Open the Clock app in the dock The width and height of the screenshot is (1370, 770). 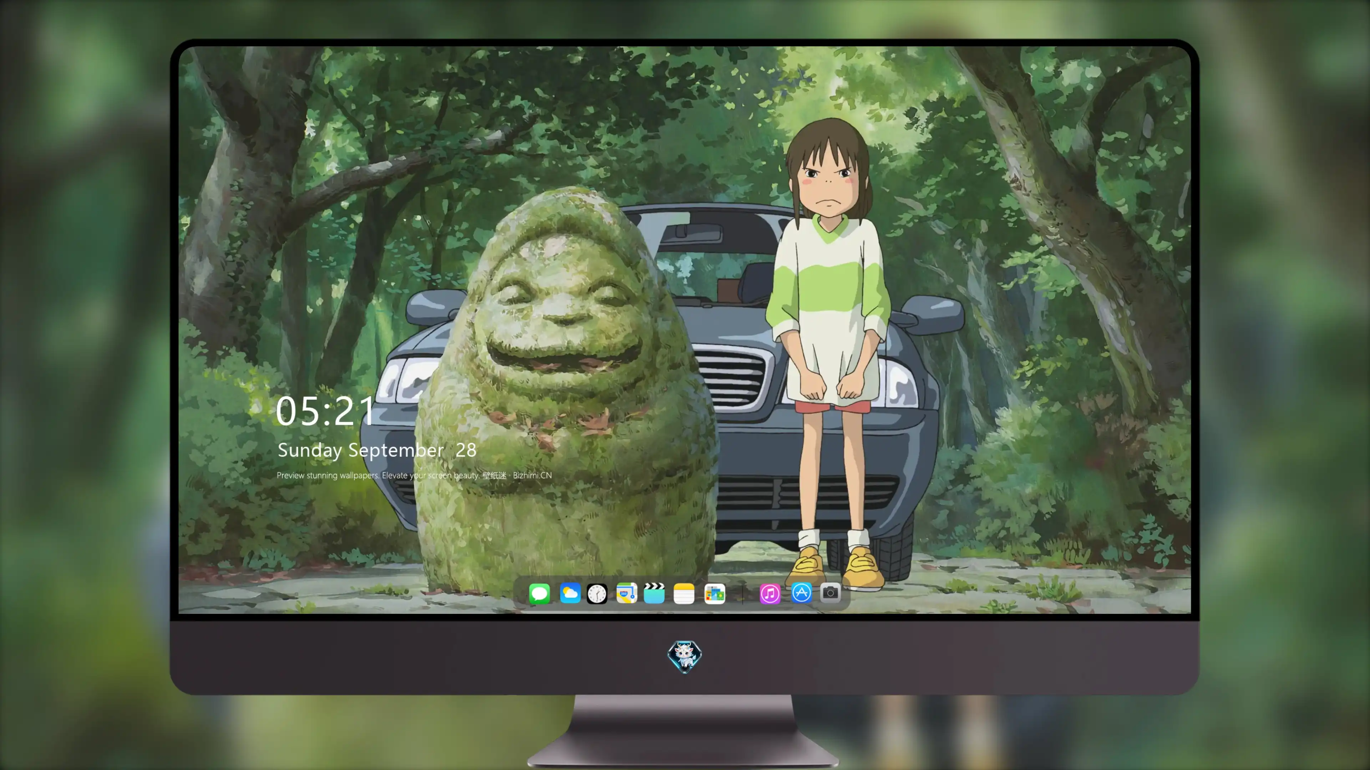pyautogui.click(x=597, y=594)
